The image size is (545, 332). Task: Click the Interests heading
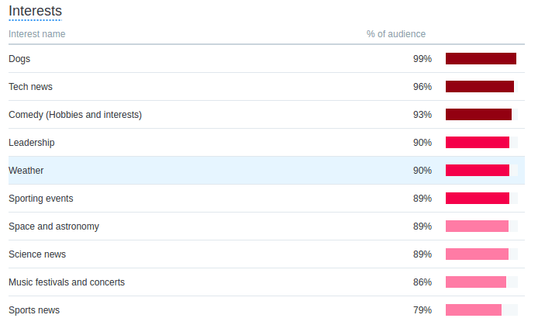pyautogui.click(x=35, y=11)
